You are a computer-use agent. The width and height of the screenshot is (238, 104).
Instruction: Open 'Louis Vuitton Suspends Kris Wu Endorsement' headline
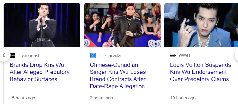point(201,72)
